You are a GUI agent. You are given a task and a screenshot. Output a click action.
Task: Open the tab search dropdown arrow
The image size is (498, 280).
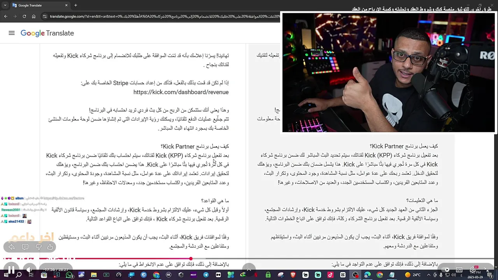click(x=5, y=5)
